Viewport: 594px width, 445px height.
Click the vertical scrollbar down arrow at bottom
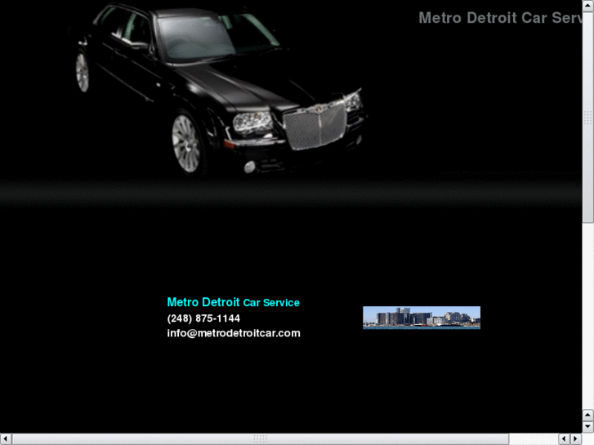pos(587,427)
